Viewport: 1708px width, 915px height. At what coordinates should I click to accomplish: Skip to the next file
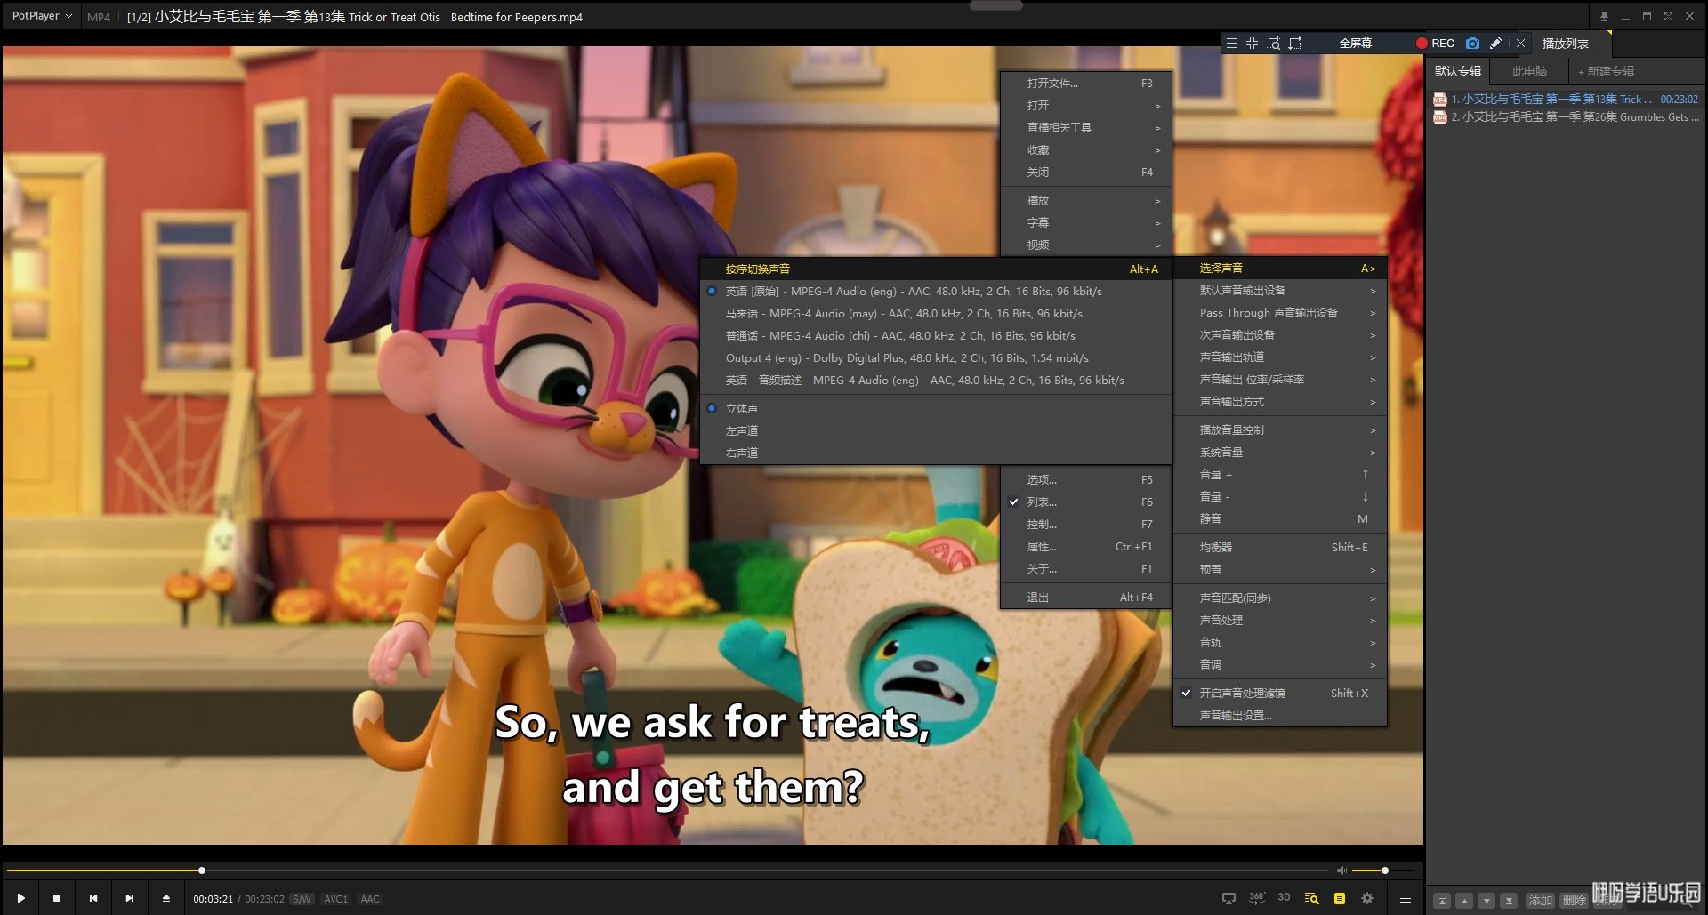coord(130,898)
